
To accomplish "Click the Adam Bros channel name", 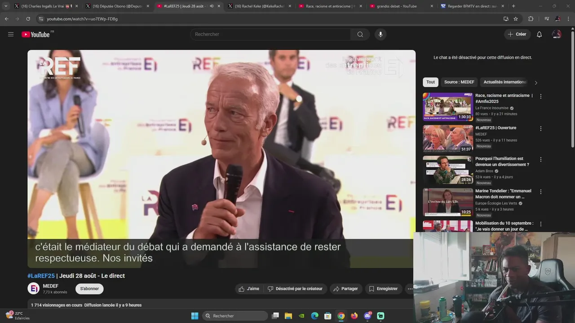I will pyautogui.click(x=484, y=171).
